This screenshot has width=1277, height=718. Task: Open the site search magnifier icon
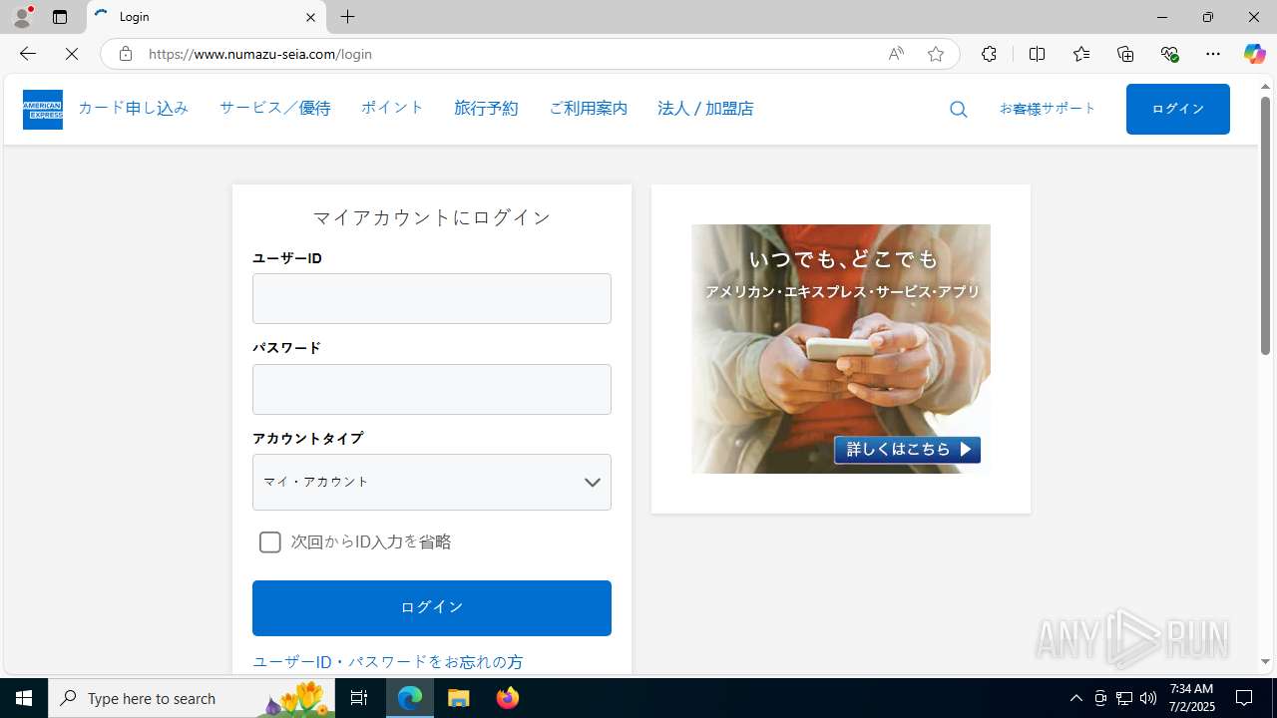coord(959,110)
